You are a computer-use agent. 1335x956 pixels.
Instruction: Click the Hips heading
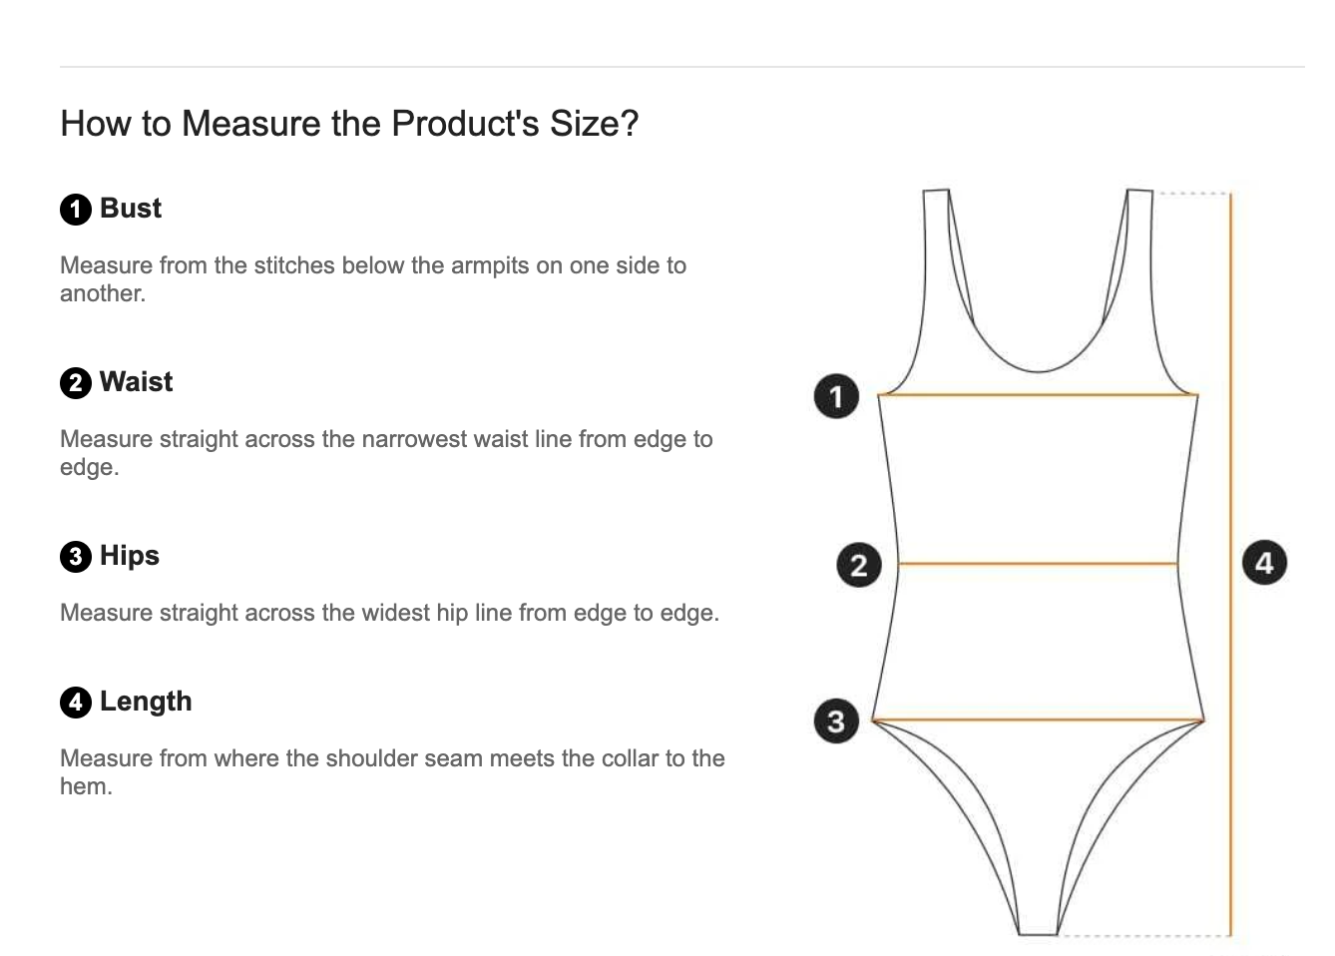point(130,556)
